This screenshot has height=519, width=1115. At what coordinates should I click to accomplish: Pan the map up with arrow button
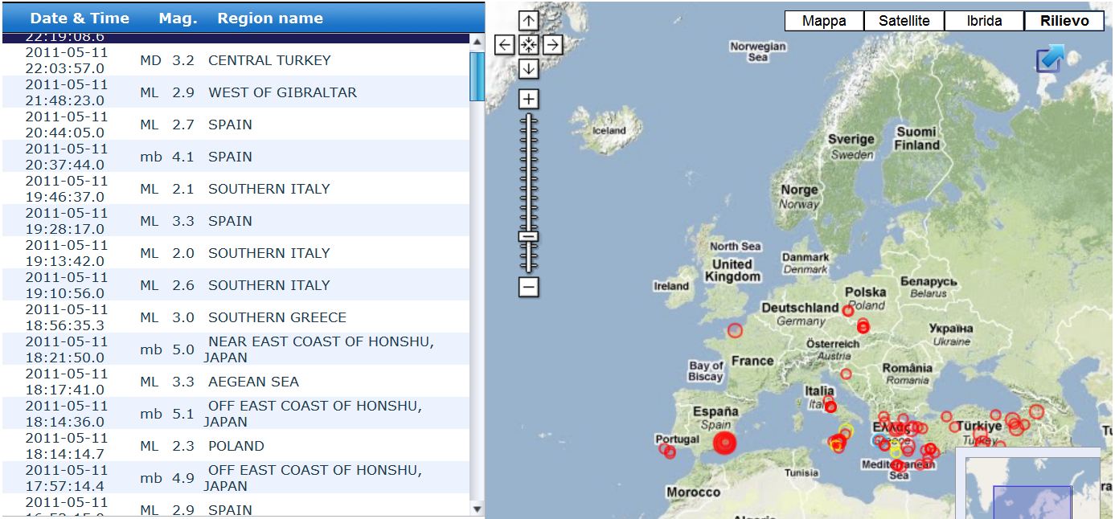(528, 21)
